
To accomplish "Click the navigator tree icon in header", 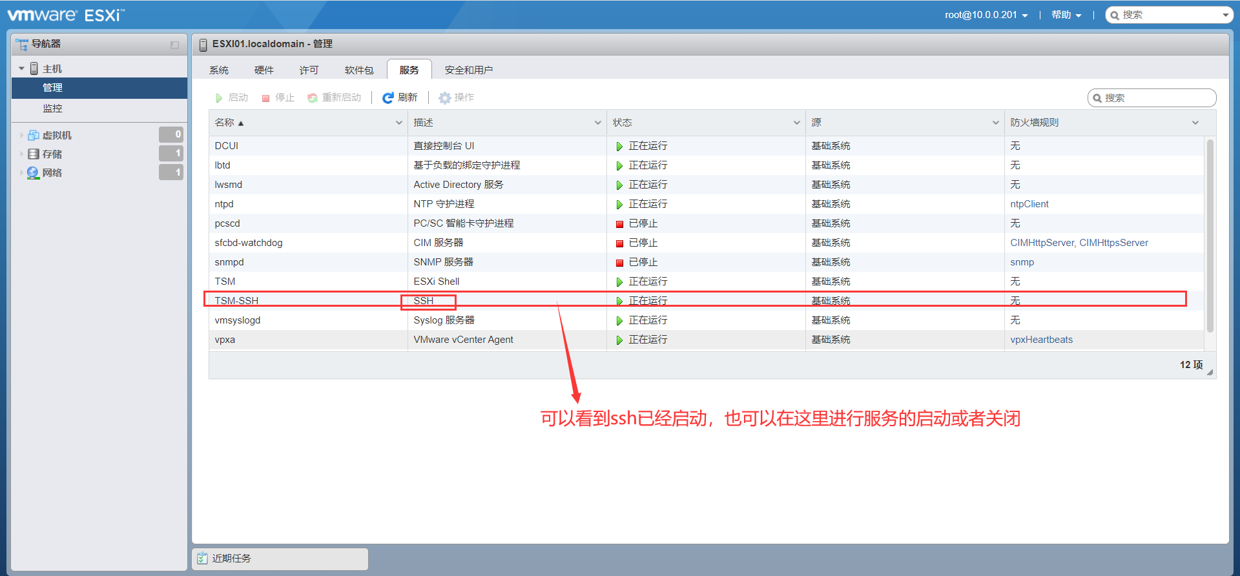I will 23,44.
